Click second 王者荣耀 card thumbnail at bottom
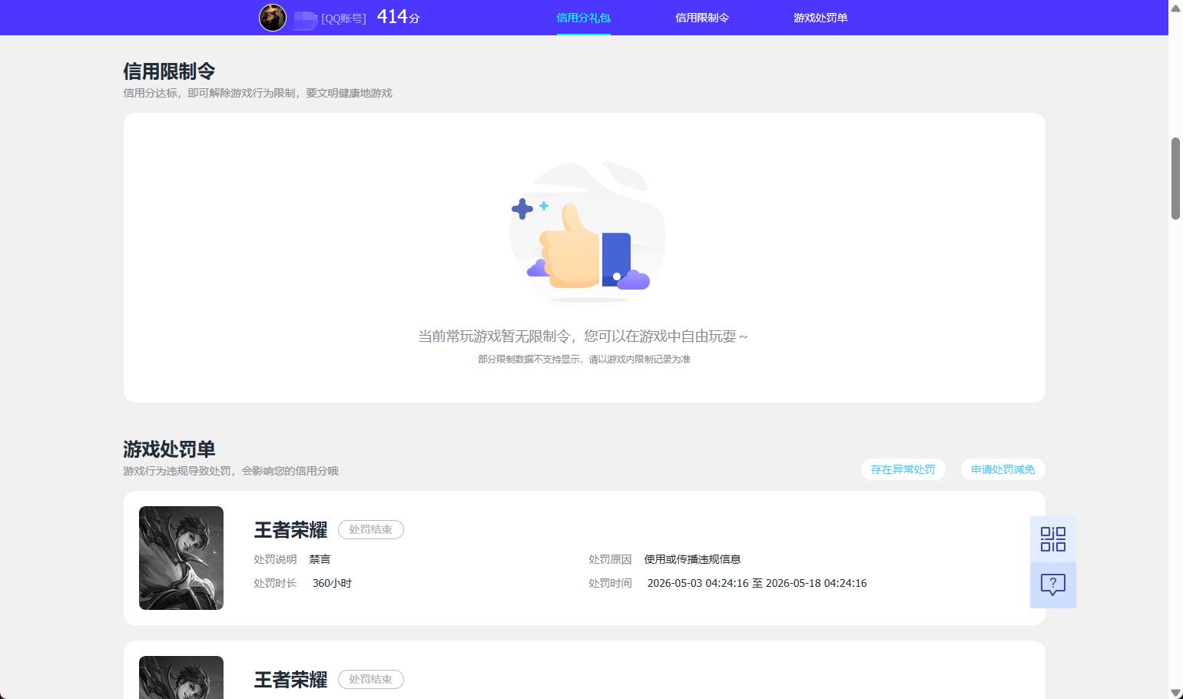Screen dimensions: 1183x699 (x=181, y=677)
